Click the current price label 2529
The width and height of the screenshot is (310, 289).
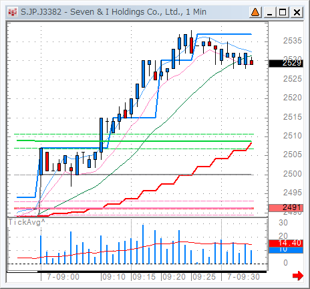[286, 64]
